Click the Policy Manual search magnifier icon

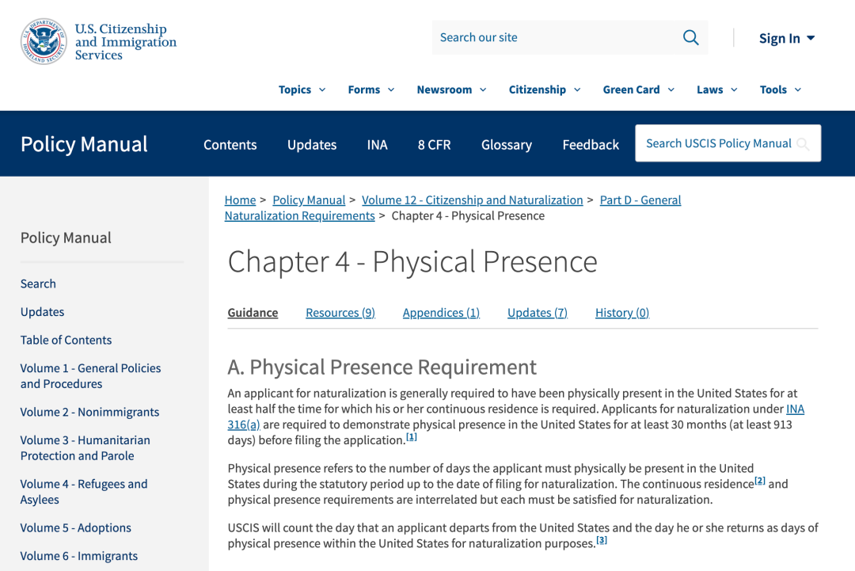(803, 144)
